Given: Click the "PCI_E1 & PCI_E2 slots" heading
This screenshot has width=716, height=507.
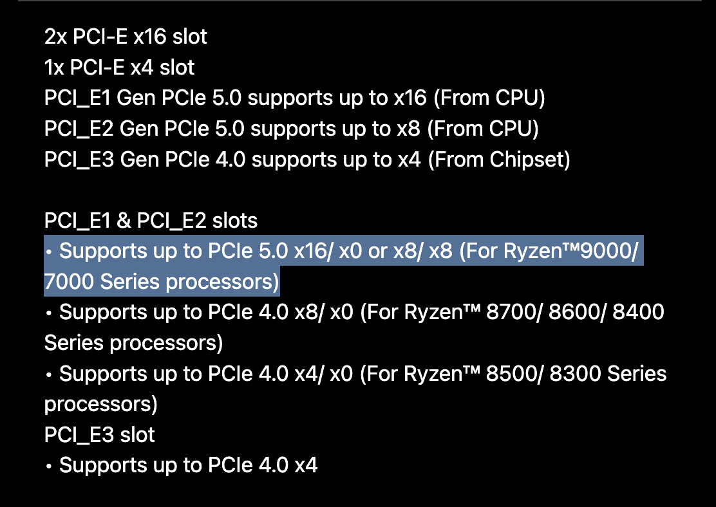Looking at the screenshot, I should [151, 221].
